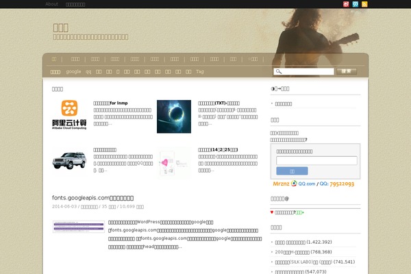Open the Tag link in sub-navigation

point(200,71)
